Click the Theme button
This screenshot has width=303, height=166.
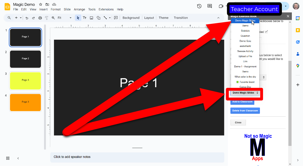pos(163,18)
